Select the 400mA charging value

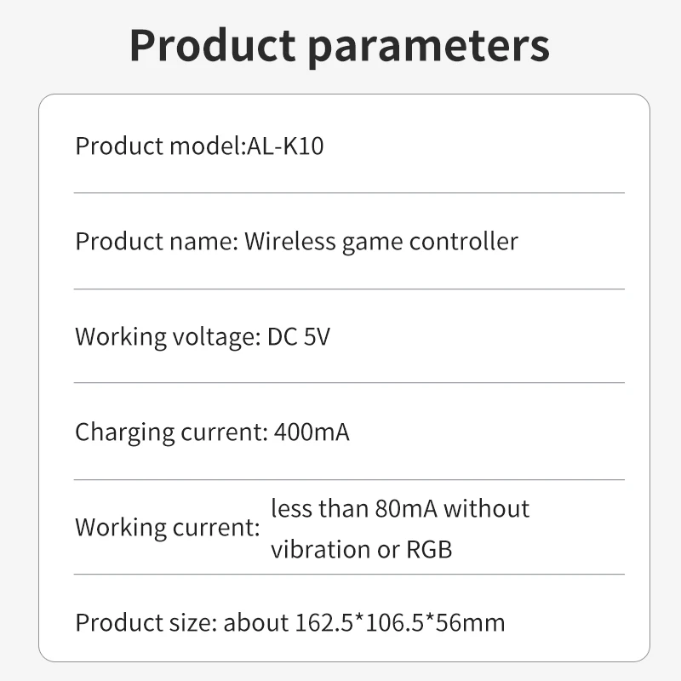tap(312, 432)
